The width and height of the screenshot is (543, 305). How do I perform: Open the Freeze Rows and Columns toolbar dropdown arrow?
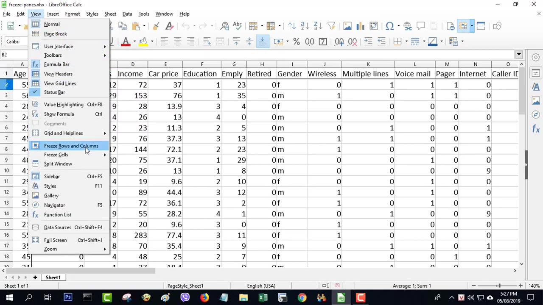click(471, 26)
